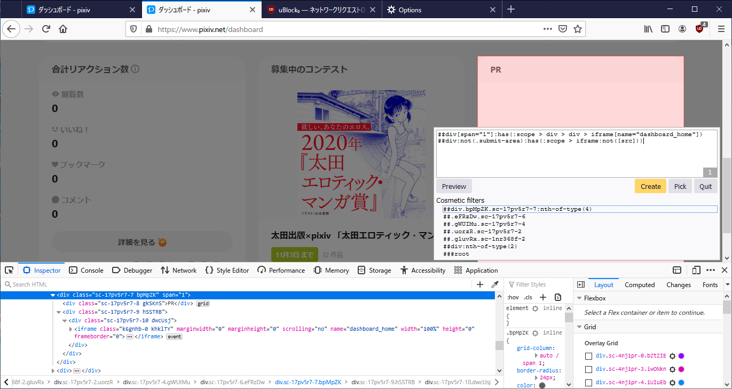732x389 pixels.
Task: Change iwONkn grid overlay magenta color swatch
Action: [681, 369]
